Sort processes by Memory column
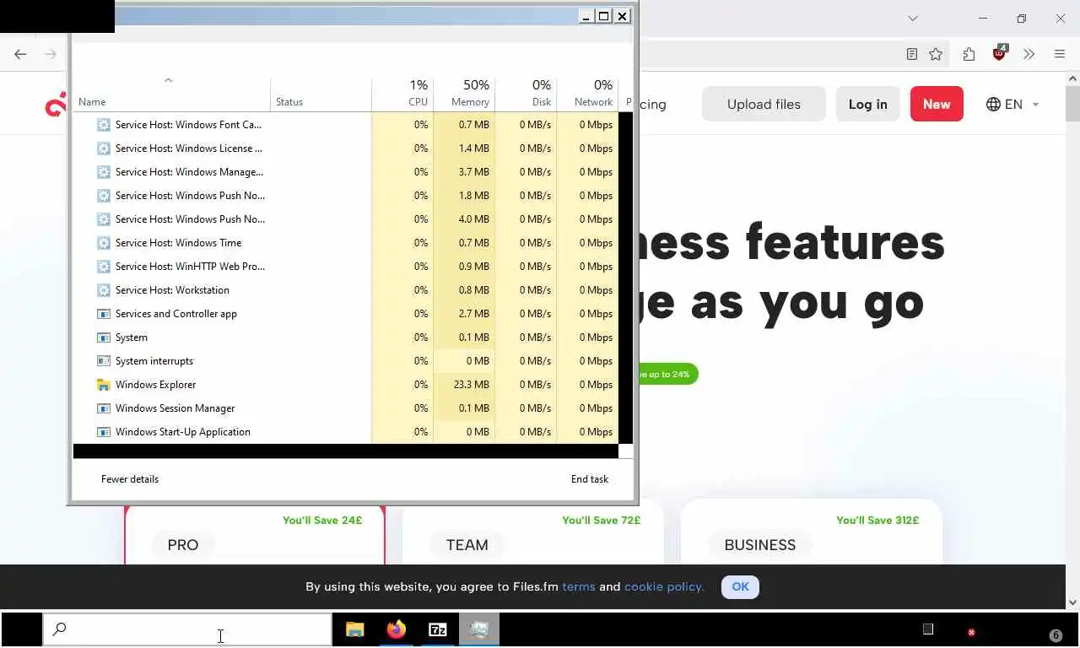Viewport: 1080px width, 648px height. [x=464, y=94]
